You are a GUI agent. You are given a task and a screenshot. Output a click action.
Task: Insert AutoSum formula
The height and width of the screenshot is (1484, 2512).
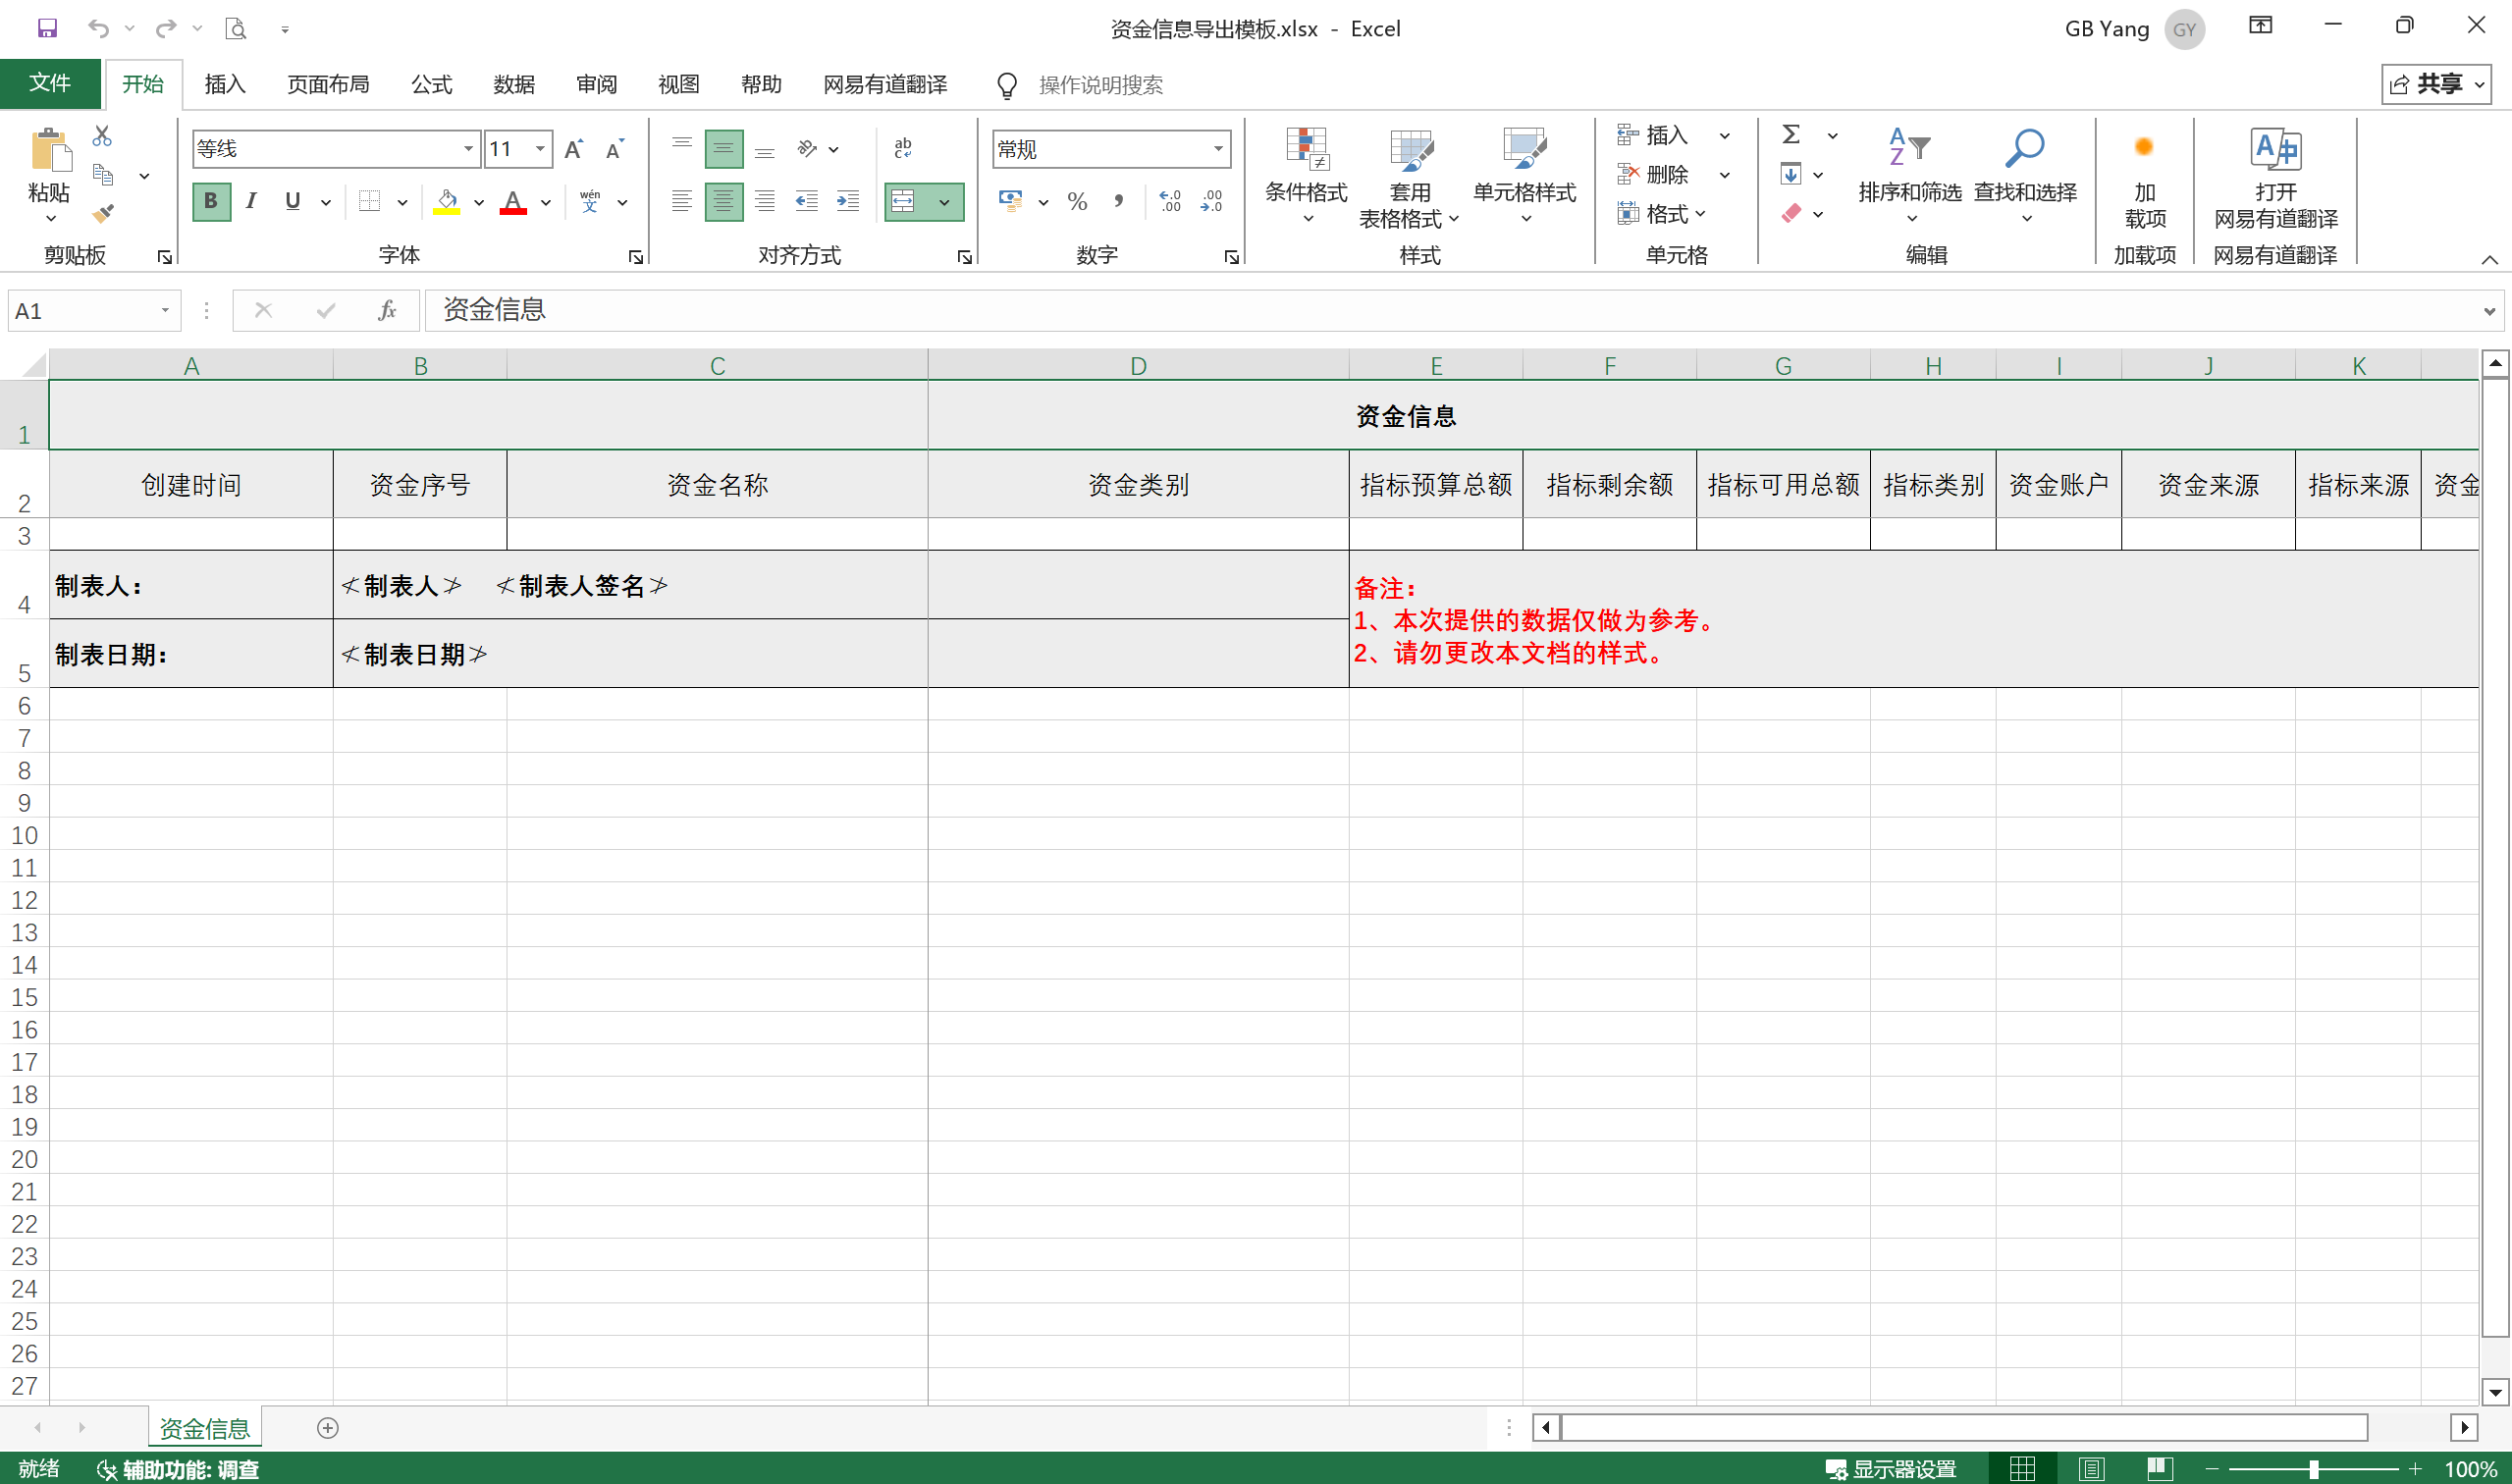click(1791, 134)
